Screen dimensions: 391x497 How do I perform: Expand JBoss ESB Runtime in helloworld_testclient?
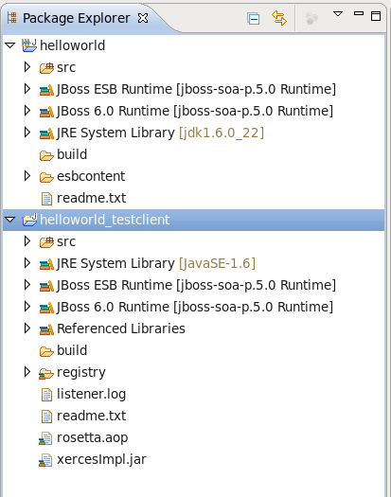point(27,285)
